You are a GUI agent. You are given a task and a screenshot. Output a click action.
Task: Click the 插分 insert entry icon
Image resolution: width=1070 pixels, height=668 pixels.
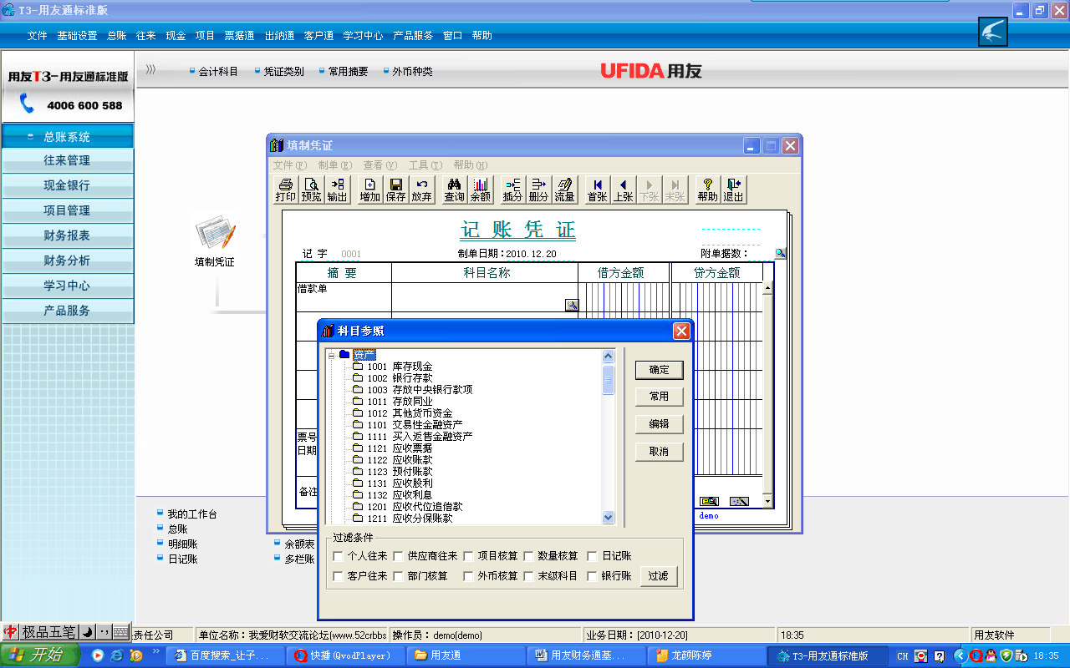point(512,190)
